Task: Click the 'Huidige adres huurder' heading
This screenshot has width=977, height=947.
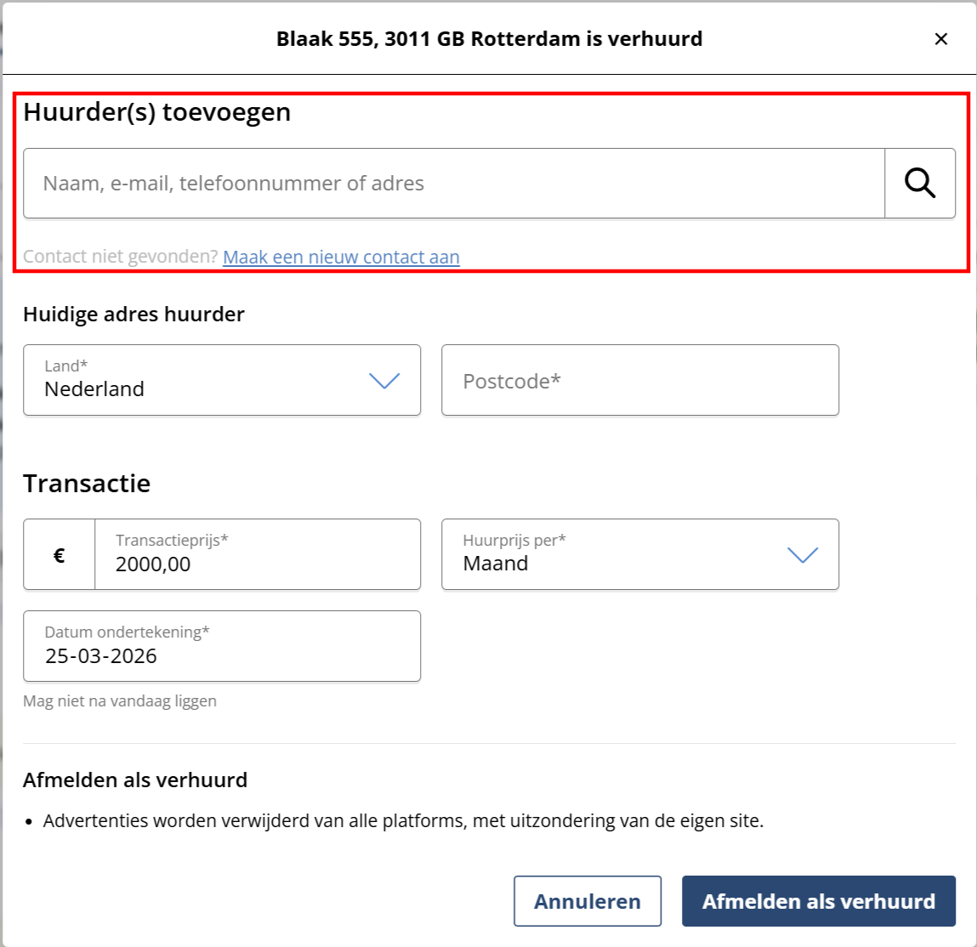Action: pos(133,315)
